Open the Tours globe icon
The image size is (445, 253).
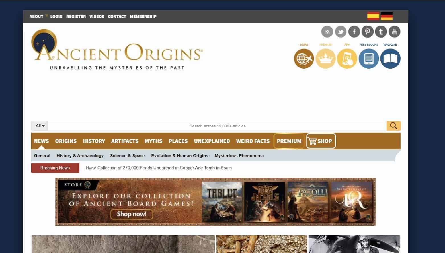point(304,59)
